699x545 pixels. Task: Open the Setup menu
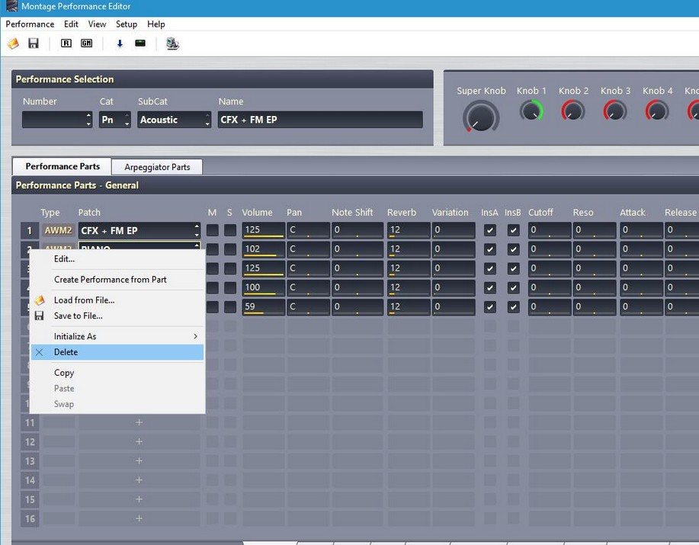pos(127,24)
